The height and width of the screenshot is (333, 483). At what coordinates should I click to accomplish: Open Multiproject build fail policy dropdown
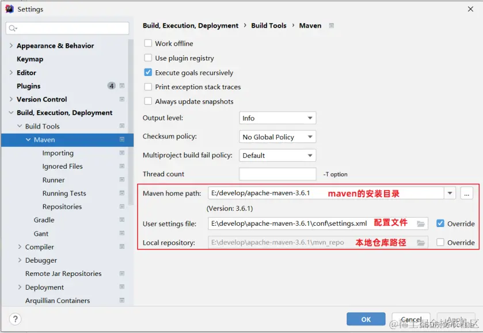(x=277, y=156)
